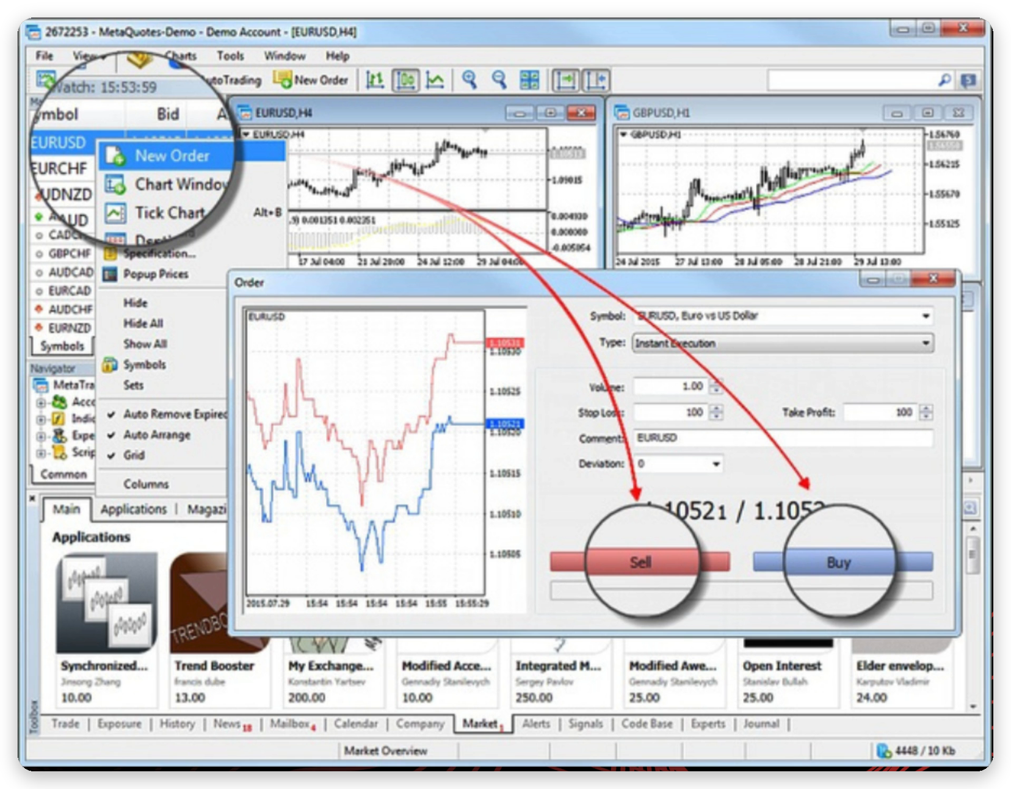Viewport: 1011px width, 789px height.
Task: Click the Market panel vertical scrollbar
Action: (972, 616)
